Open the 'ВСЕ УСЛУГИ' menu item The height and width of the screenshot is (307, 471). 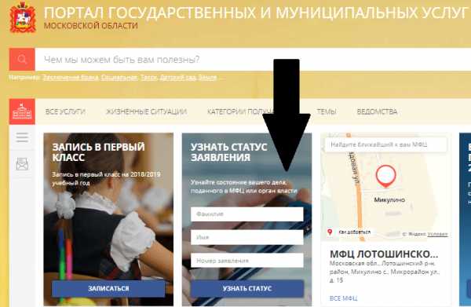(65, 111)
